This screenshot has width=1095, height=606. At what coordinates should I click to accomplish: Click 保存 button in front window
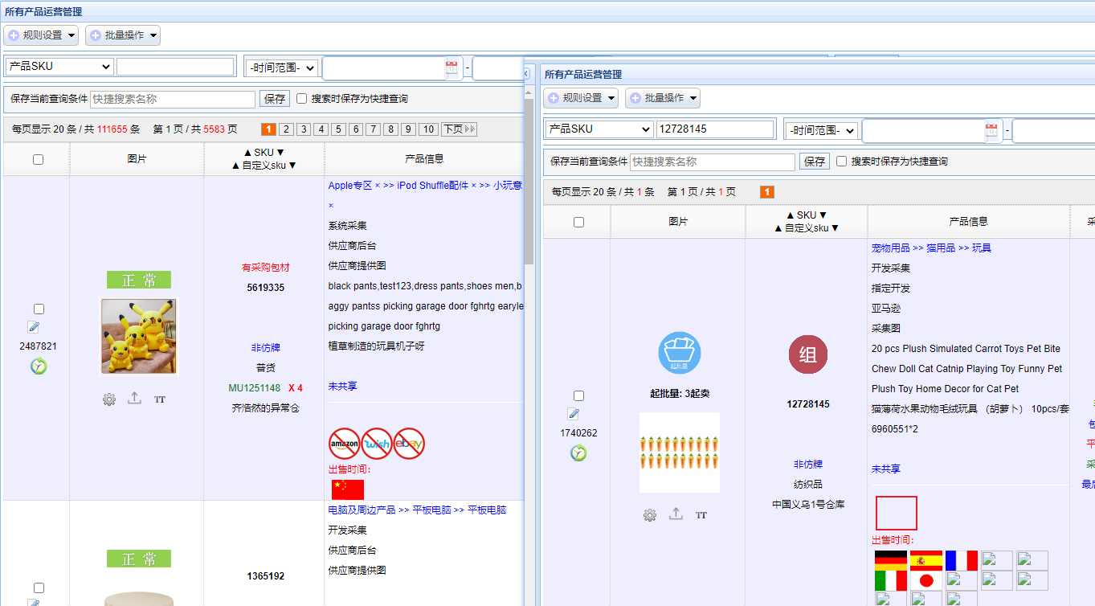click(815, 162)
